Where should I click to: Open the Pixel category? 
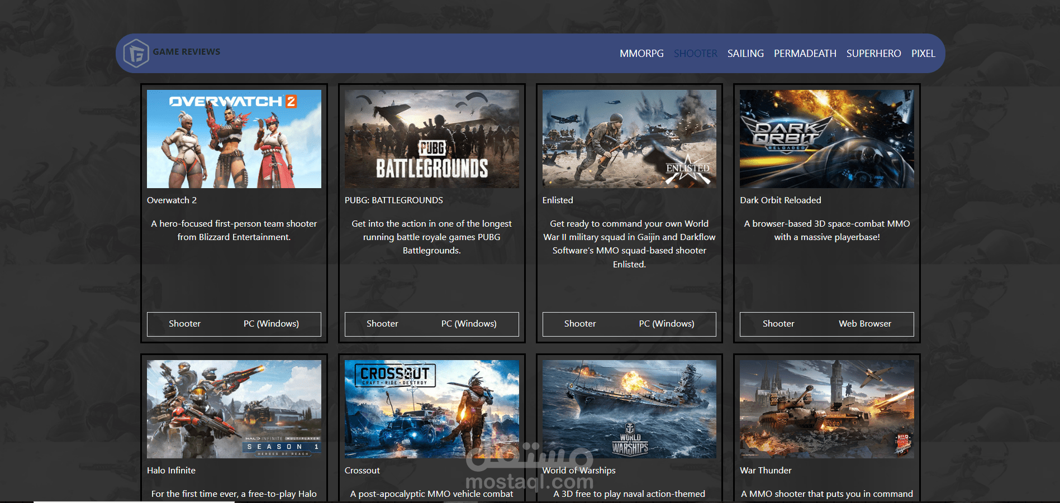[x=923, y=54]
